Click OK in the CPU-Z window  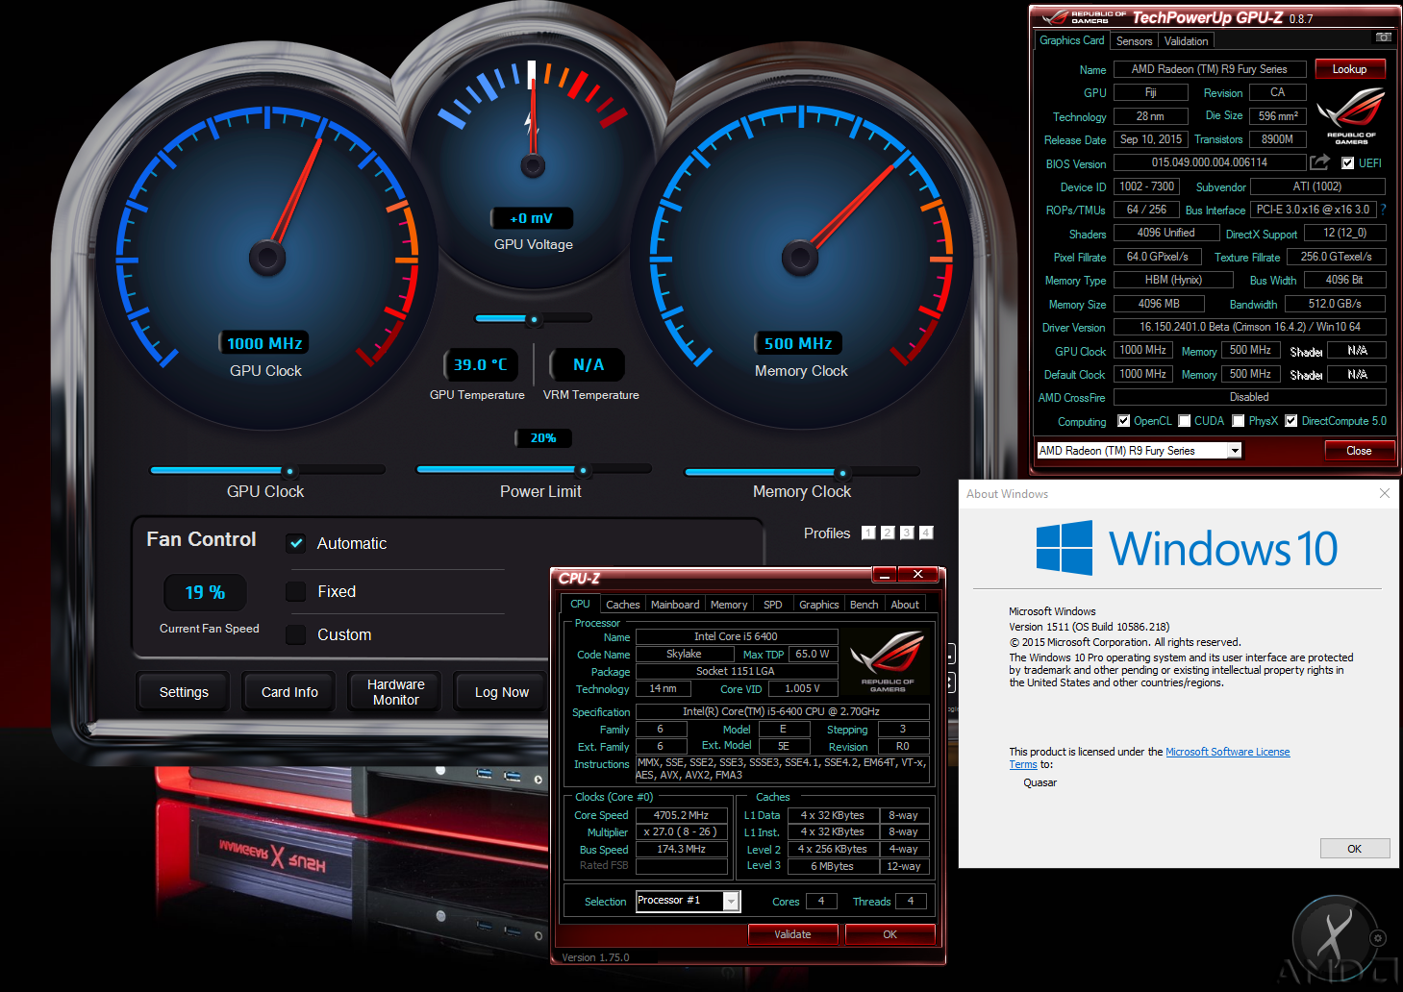(889, 934)
